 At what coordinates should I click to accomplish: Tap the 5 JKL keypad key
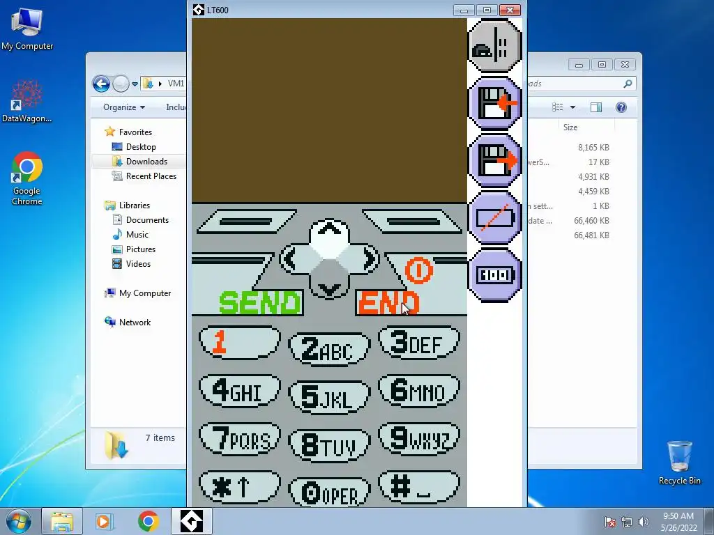329,397
